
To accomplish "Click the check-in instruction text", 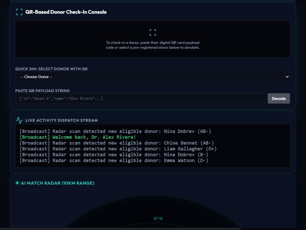I will [153, 45].
